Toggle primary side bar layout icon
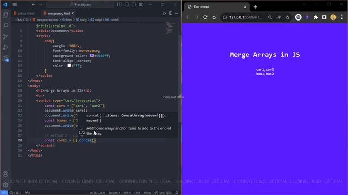This screenshot has width=348, height=195. [x=120, y=5]
